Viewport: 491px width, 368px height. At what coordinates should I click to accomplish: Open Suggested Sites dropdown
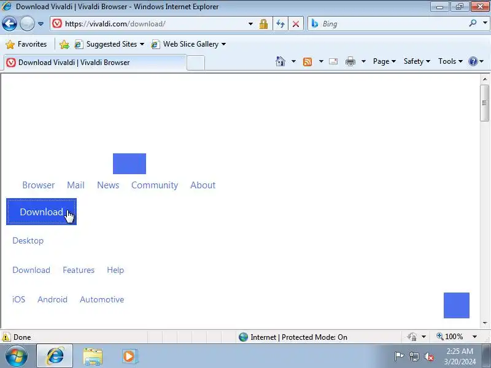(x=110, y=44)
